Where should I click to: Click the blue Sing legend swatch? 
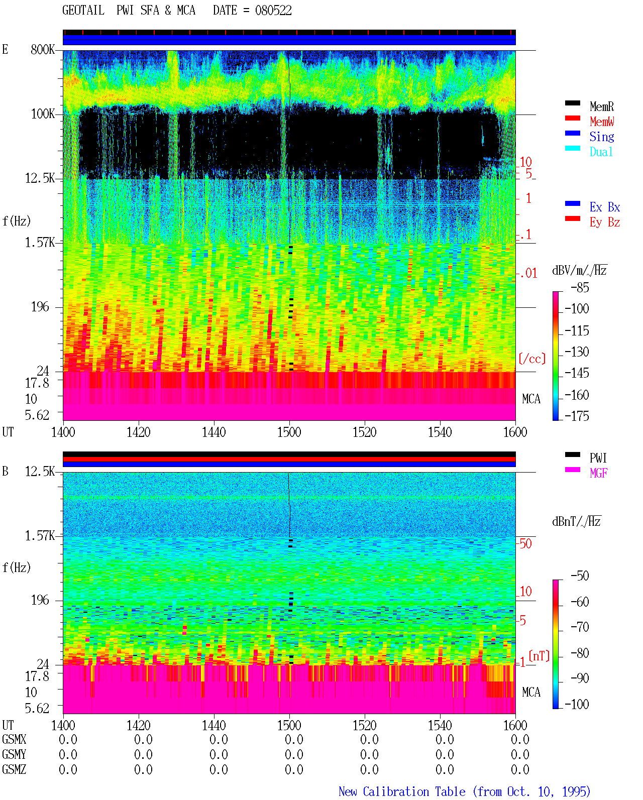point(572,134)
